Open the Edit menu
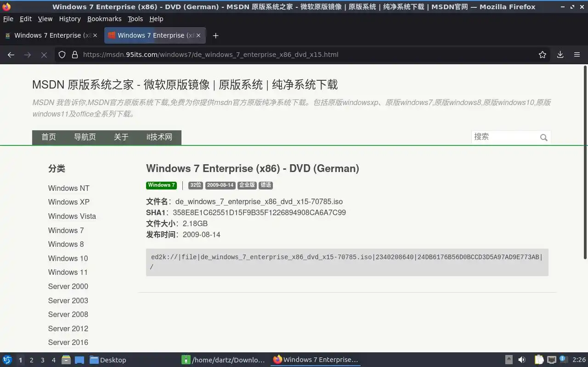This screenshot has width=588, height=367. pyautogui.click(x=26, y=19)
